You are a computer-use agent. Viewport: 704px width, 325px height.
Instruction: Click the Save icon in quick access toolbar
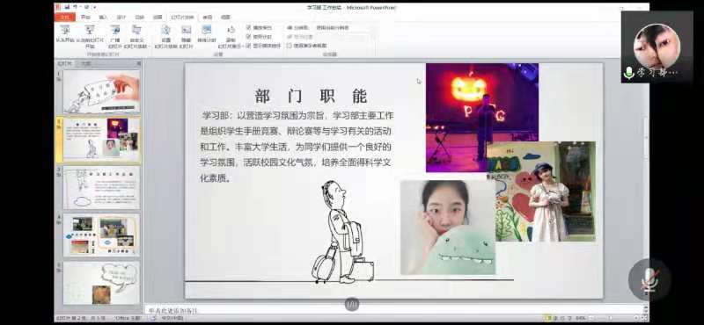click(x=67, y=7)
